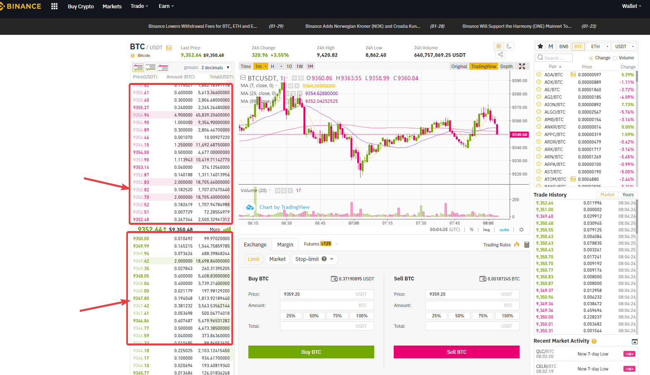650x375 pixels.
Task: Switch to the Margin trading tab
Action: point(285,244)
